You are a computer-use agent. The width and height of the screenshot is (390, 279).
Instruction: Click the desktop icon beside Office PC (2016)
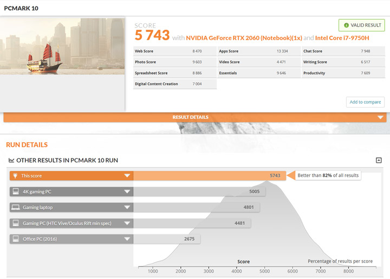coord(16,239)
